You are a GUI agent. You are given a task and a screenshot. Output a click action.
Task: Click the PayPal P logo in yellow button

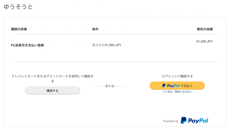pos(164,86)
